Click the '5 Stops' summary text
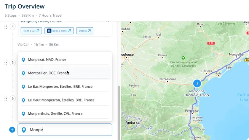Viewport: 249px width, 140px height. pos(11,16)
